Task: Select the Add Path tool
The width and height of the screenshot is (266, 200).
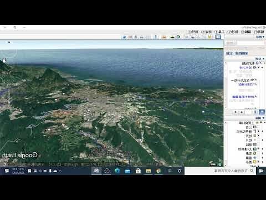Action: pyautogui.click(x=198, y=37)
